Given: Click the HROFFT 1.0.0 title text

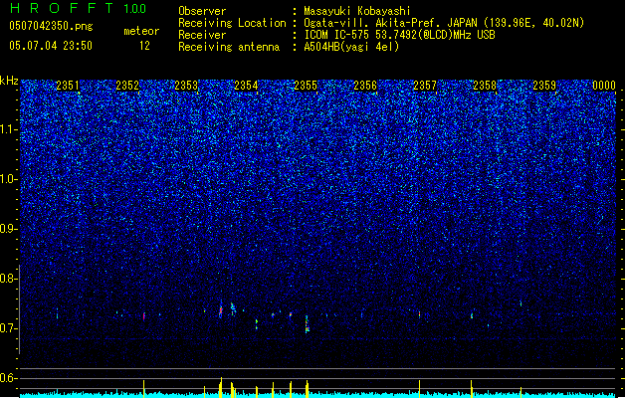Looking at the screenshot, I should tap(79, 8).
